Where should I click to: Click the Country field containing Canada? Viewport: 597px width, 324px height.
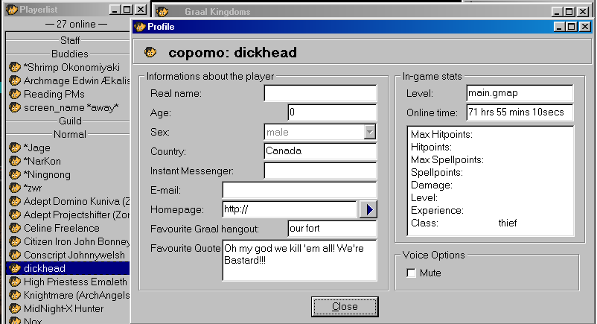320,151
